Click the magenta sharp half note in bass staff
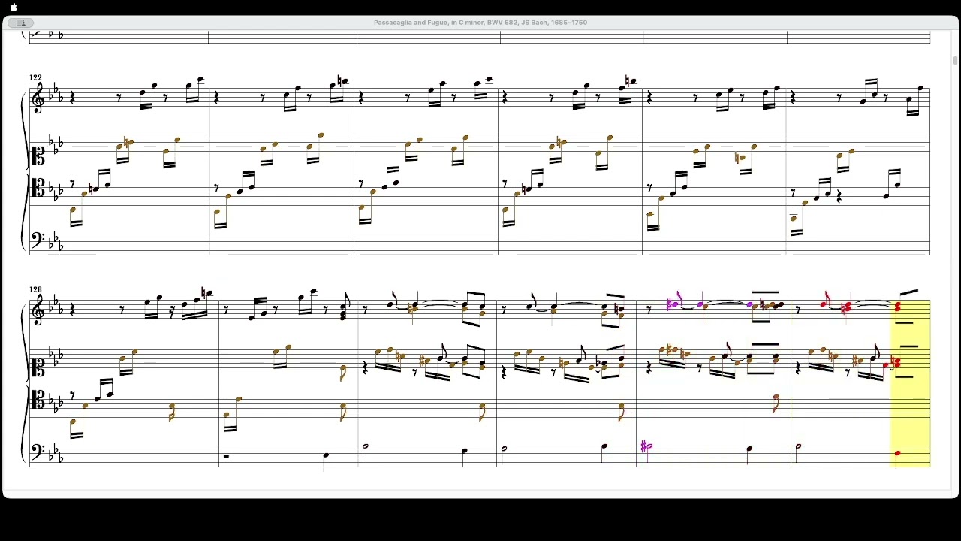961x541 pixels. [x=646, y=447]
